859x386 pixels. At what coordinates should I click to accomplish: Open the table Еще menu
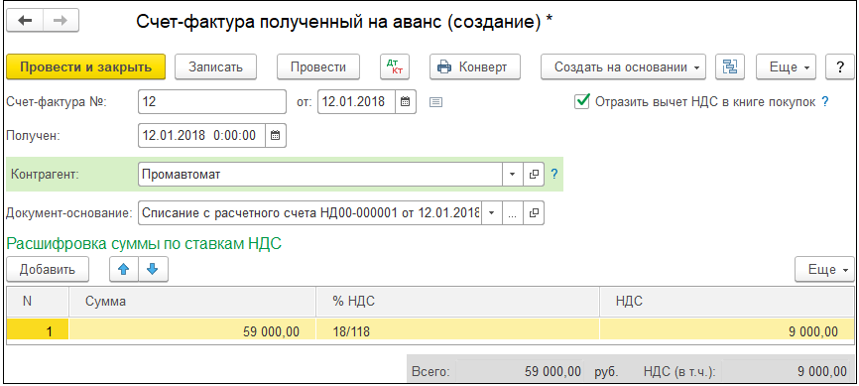coord(825,269)
